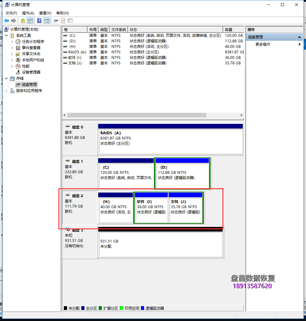Click the folder with green arrow toolbar icon
This screenshot has height=321, width=306.
pos(23,20)
